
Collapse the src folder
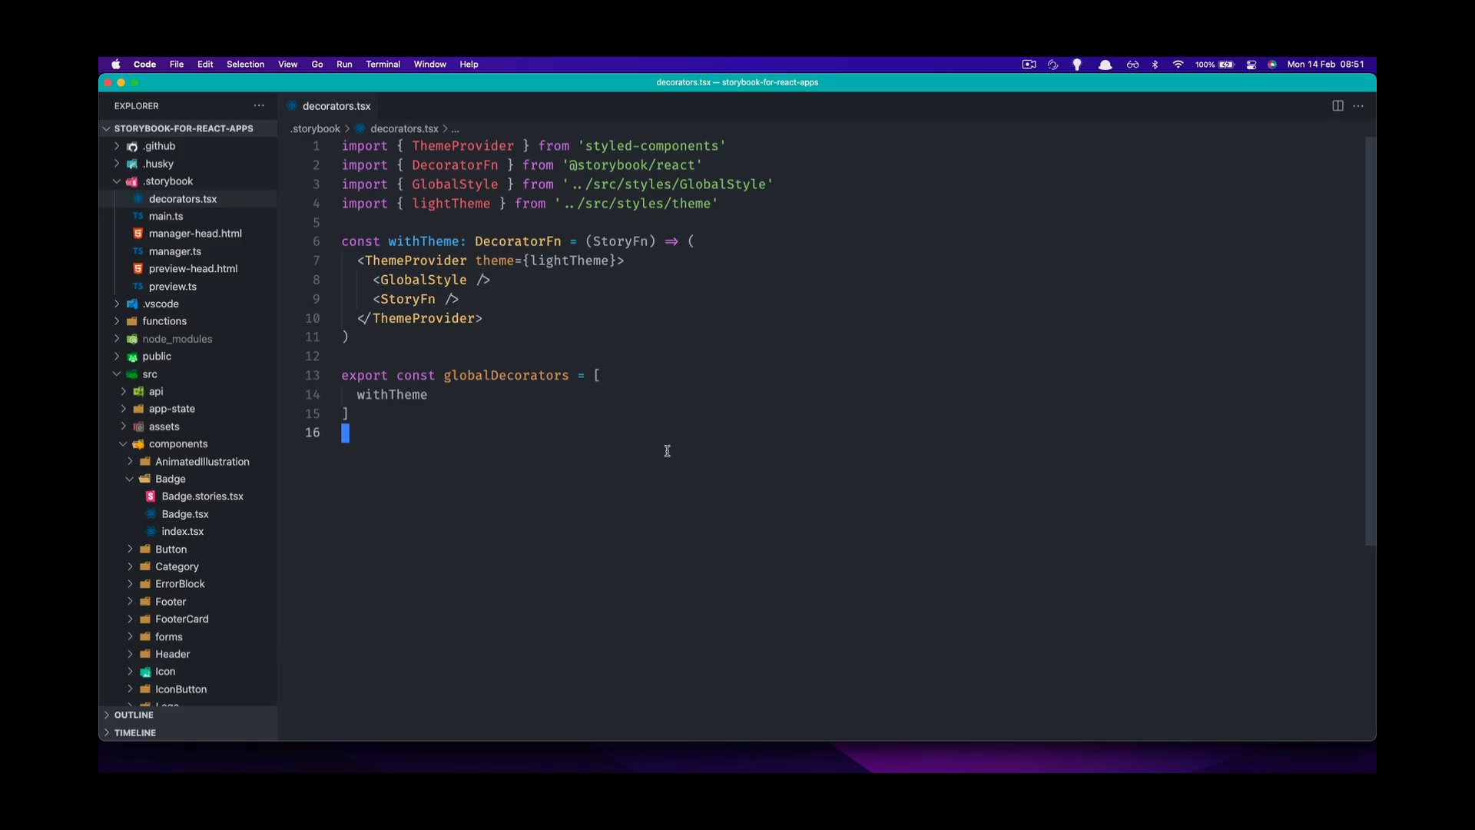[x=117, y=374]
